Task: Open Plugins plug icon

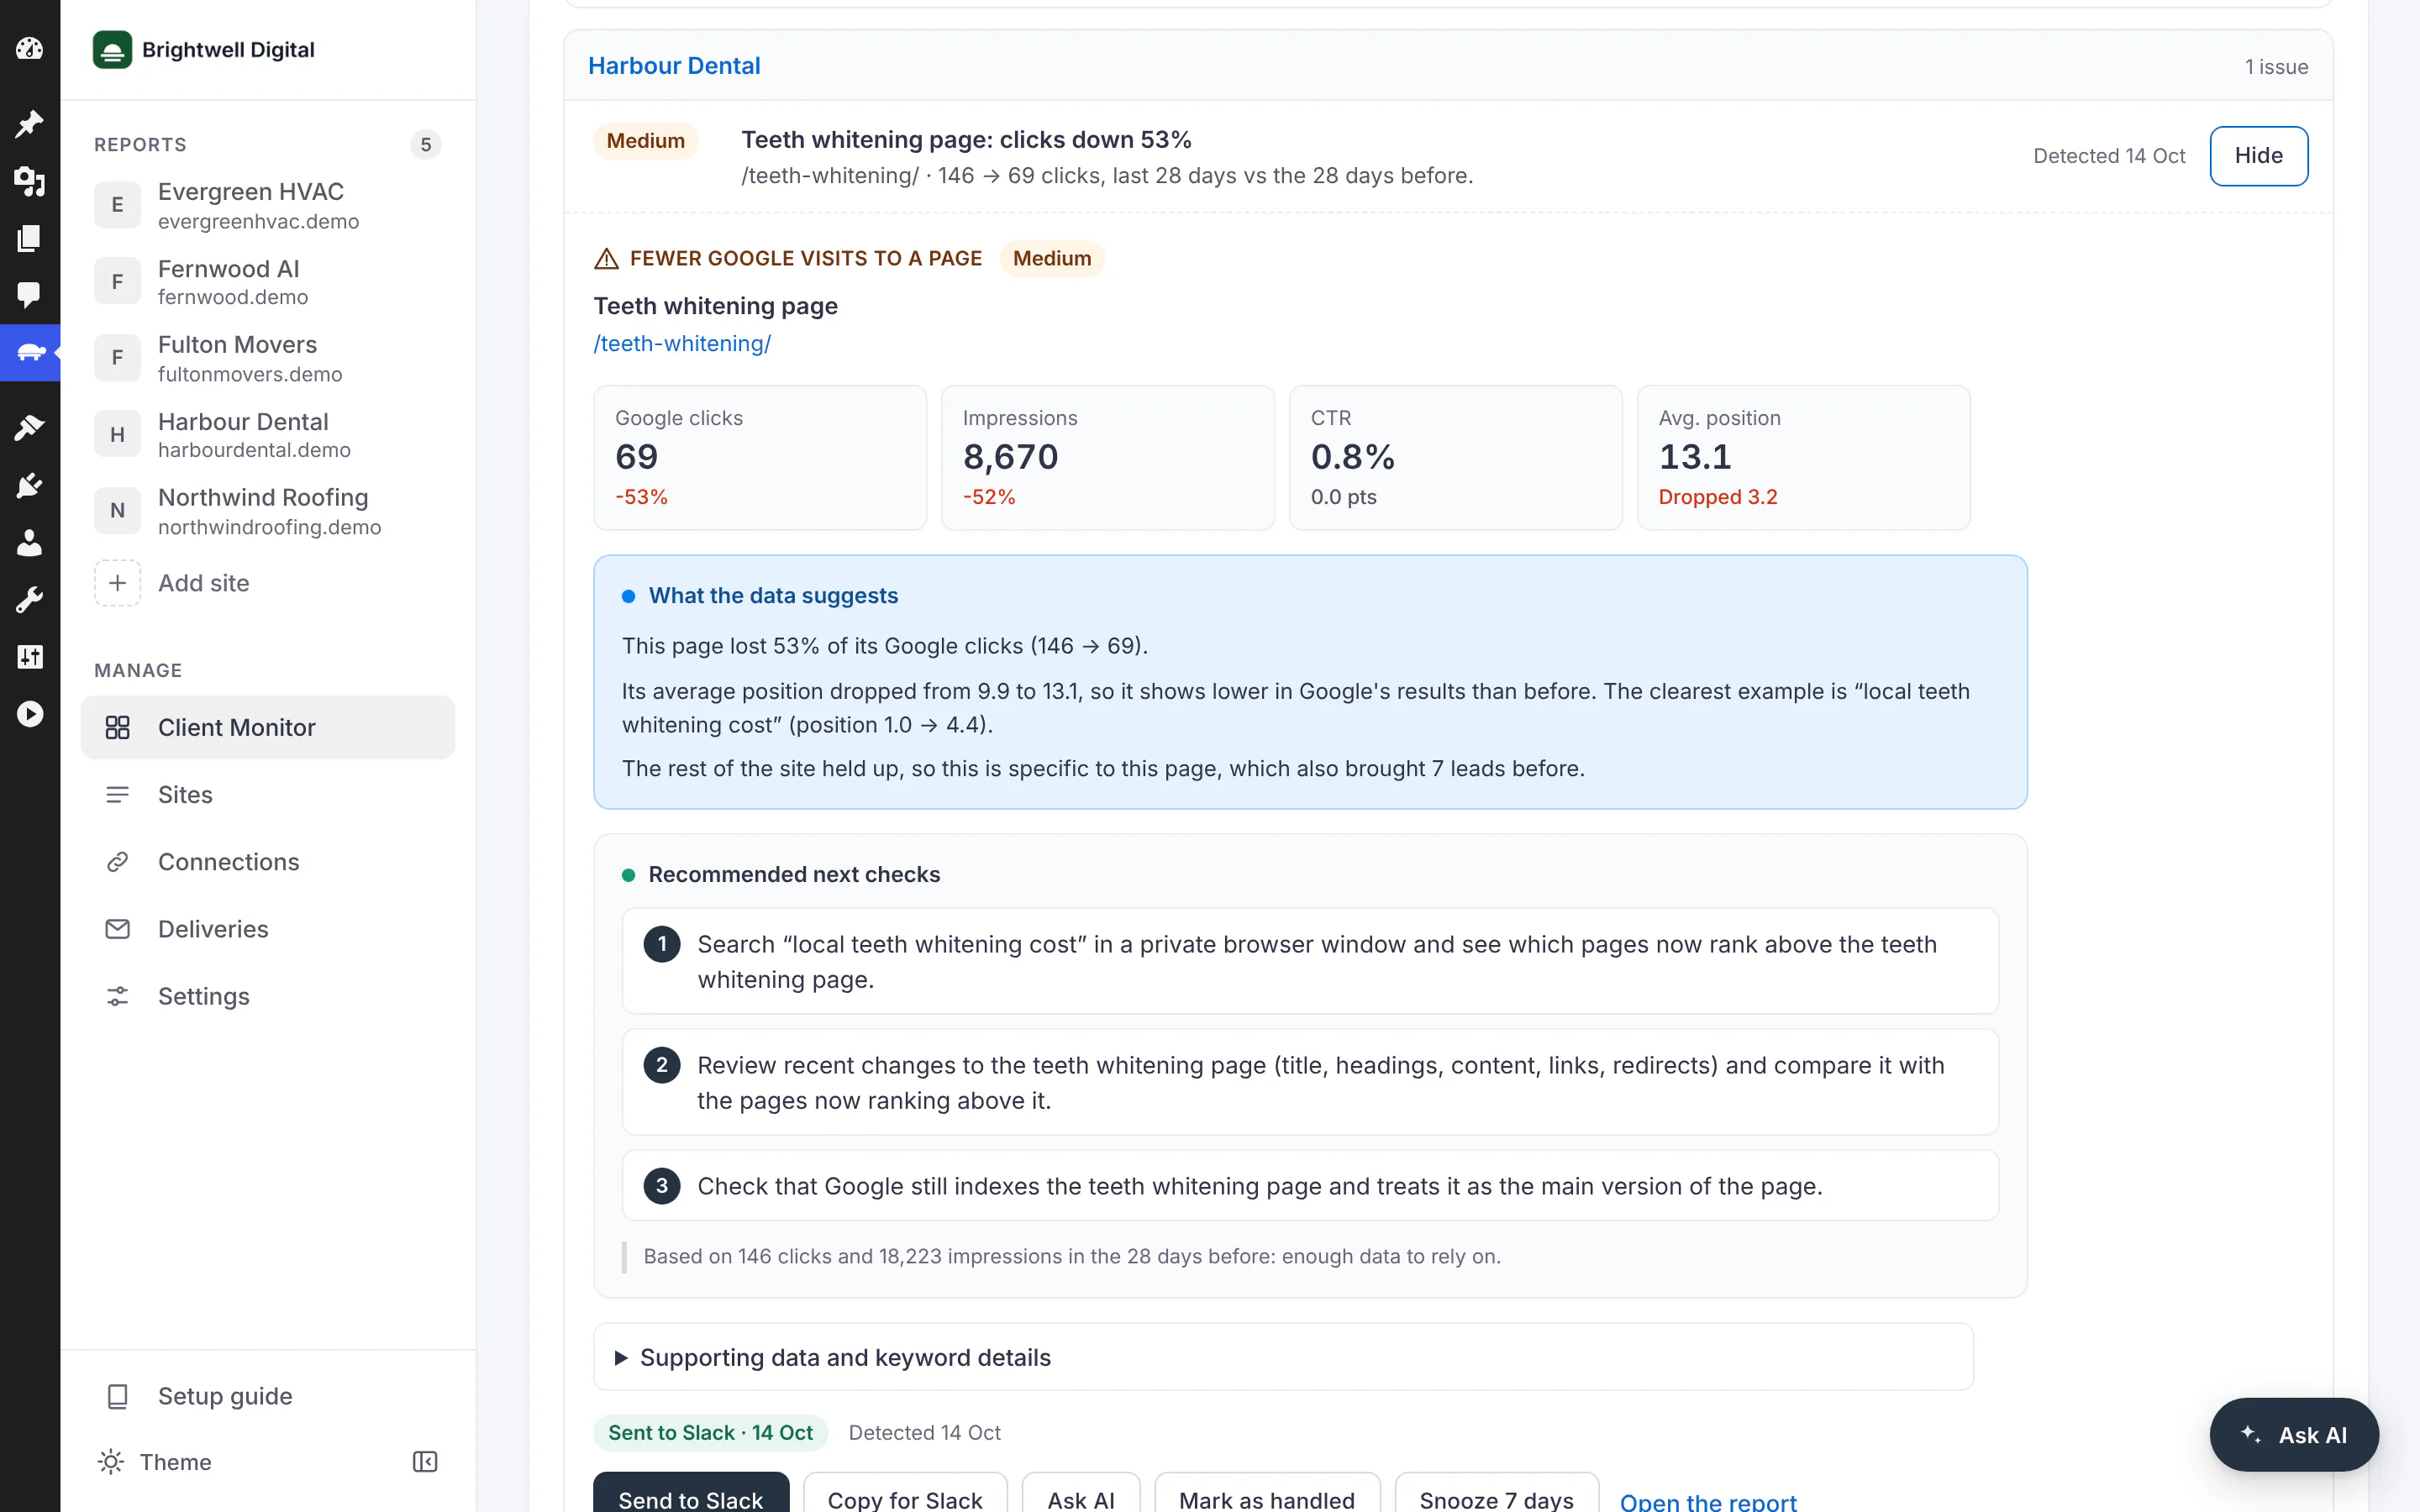Action: point(30,486)
